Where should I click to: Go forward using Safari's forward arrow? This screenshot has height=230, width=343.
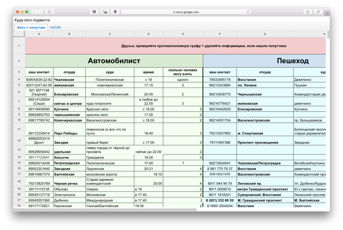(40, 12)
